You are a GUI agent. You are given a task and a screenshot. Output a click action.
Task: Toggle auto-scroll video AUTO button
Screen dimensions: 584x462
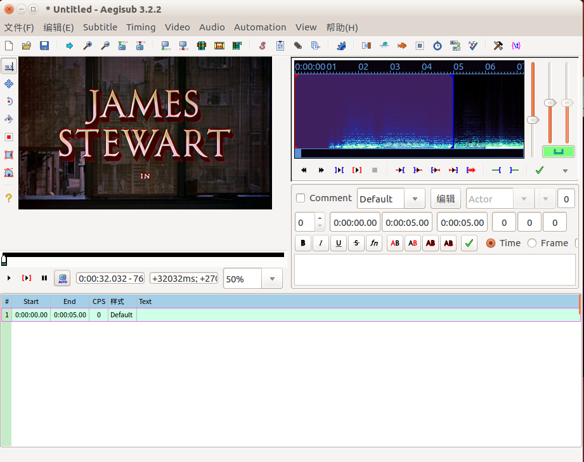coord(62,278)
